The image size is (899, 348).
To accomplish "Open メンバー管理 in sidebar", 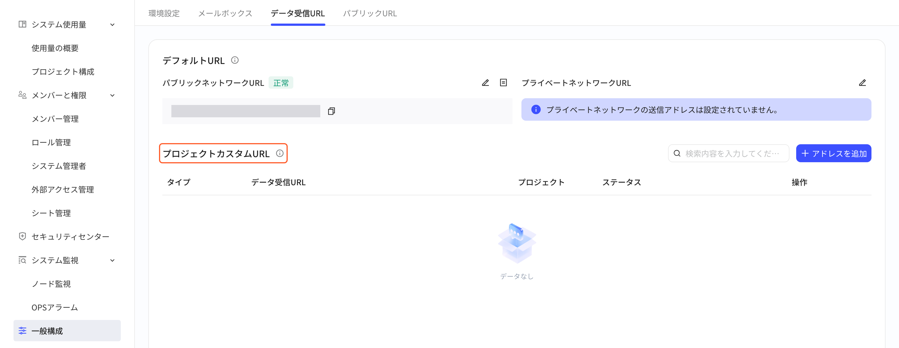I will point(55,119).
